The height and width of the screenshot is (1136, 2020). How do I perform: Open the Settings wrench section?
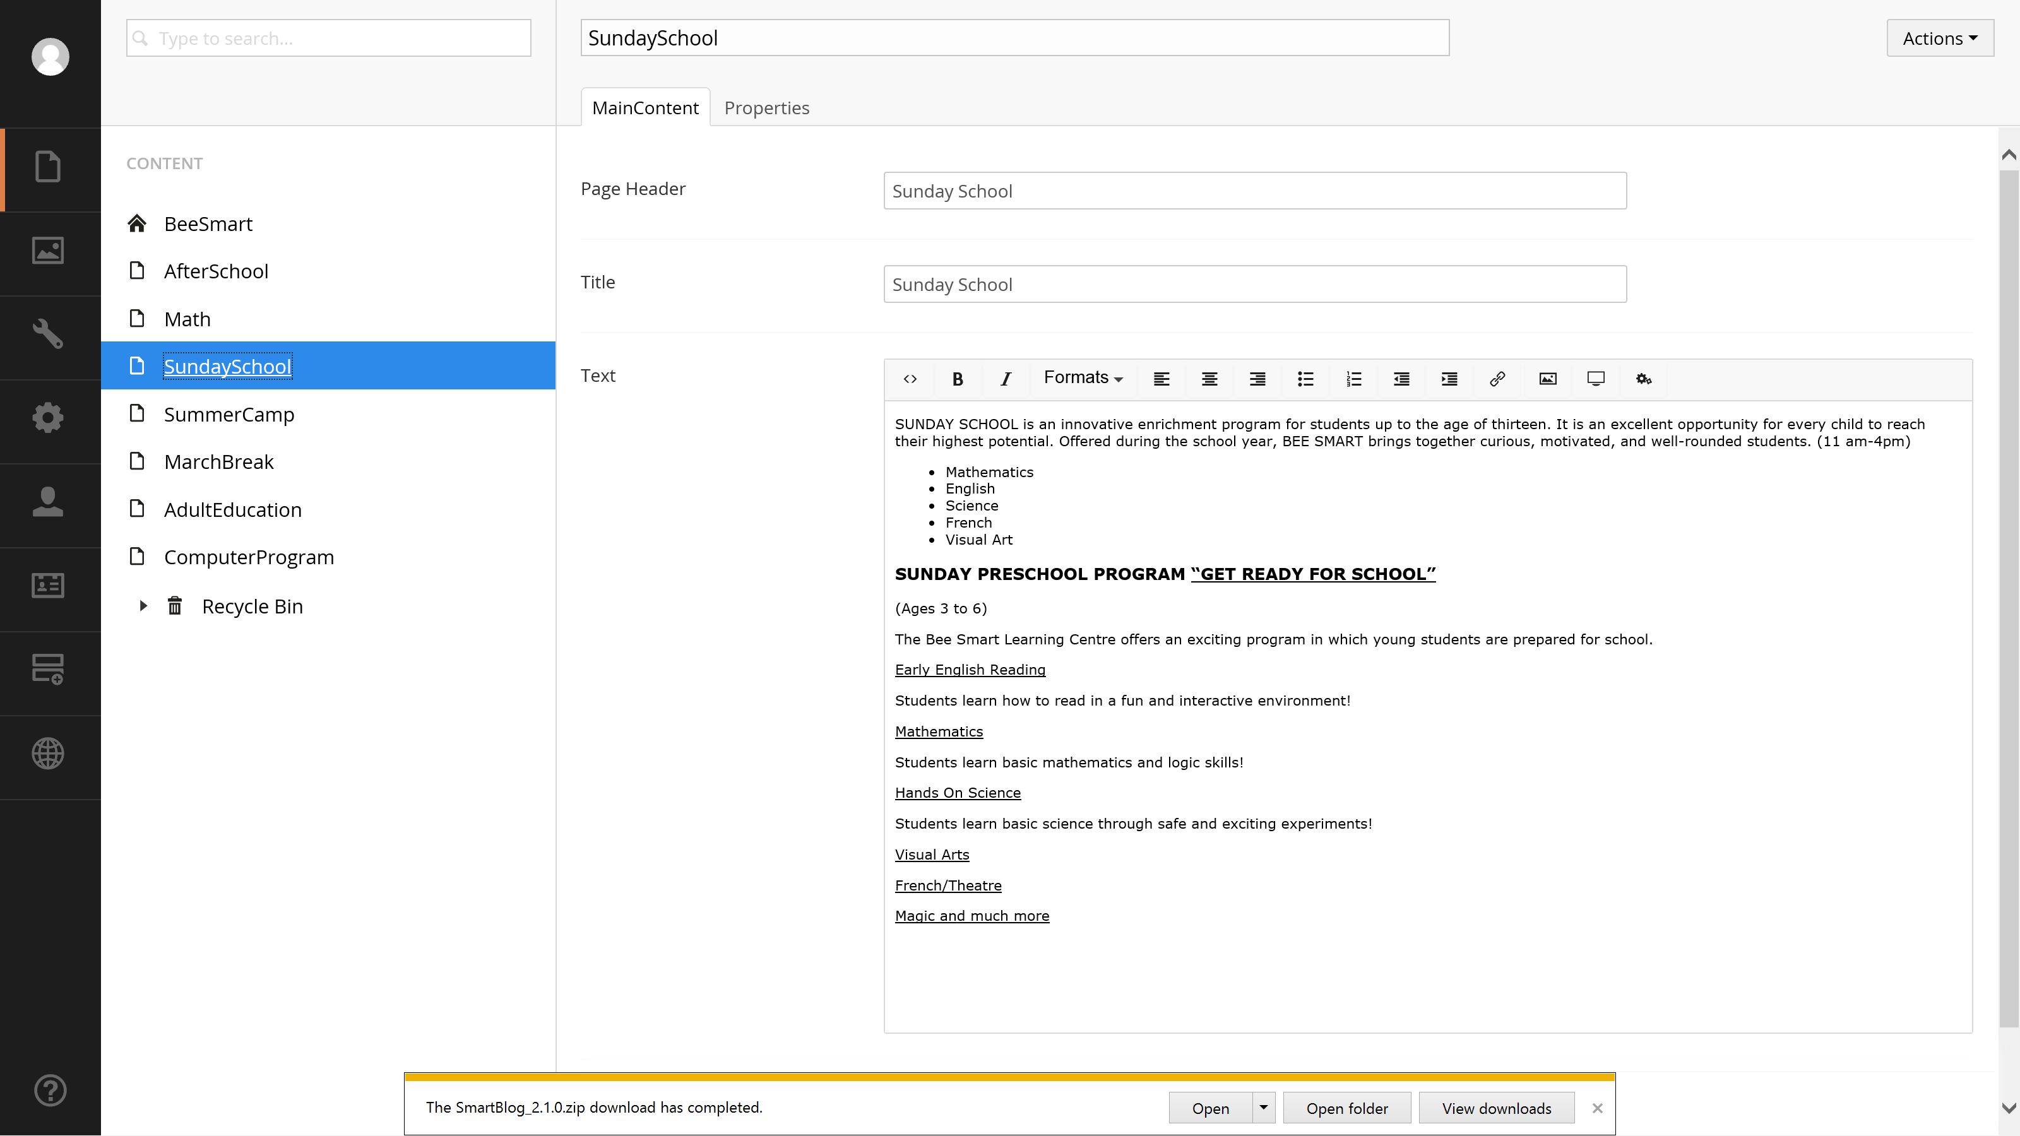pos(49,334)
